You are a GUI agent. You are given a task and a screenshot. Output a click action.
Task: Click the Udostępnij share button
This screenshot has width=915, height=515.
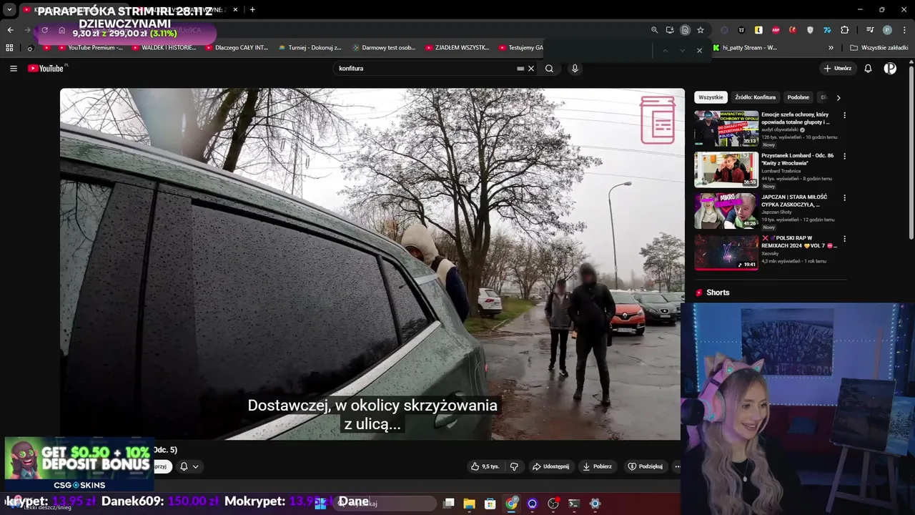[550, 466]
